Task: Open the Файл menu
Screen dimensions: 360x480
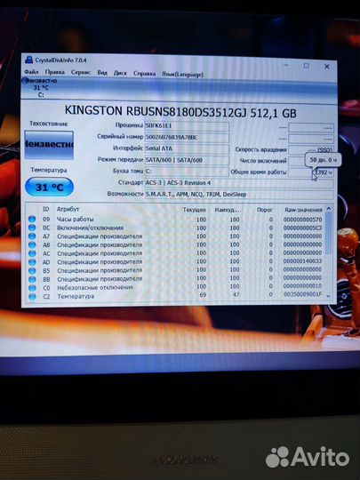Action: click(31, 72)
